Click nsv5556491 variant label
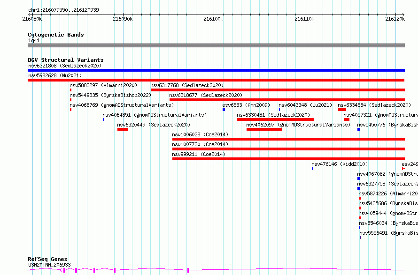This screenshot has height=275, width=418. (388, 233)
